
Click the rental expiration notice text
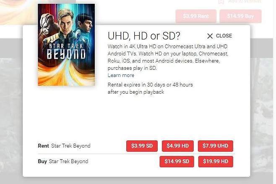tap(150, 88)
